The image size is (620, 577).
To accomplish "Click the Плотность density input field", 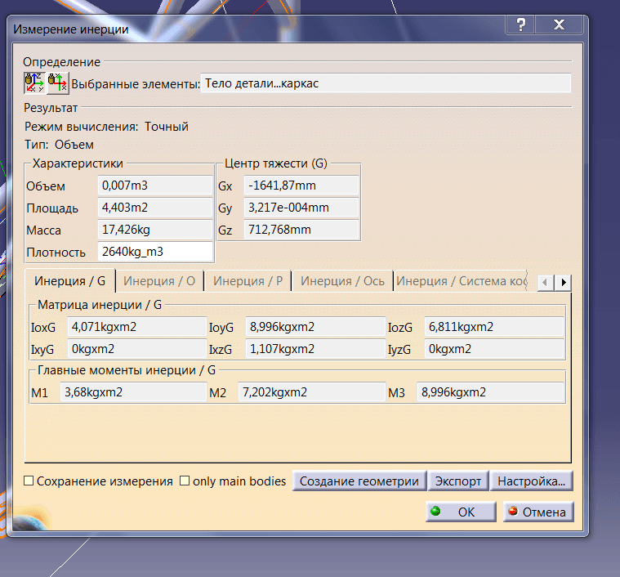I will click(x=155, y=253).
